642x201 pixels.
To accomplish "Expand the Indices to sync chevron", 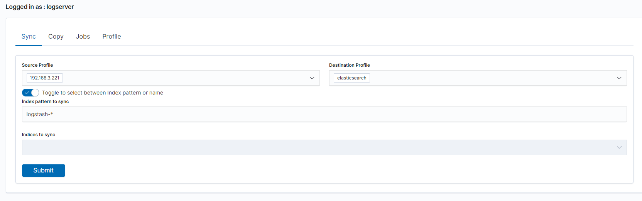I will 619,147.
